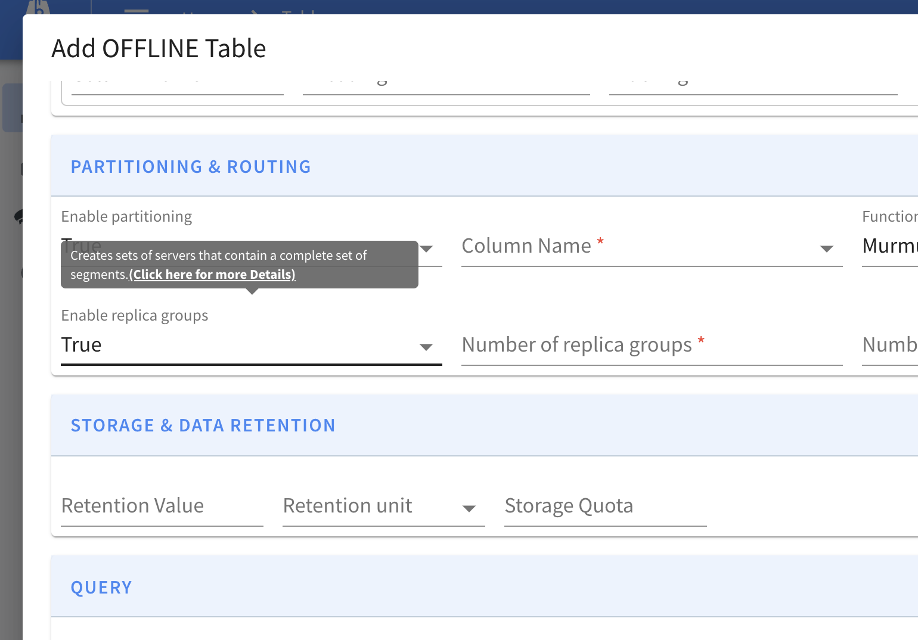918x640 pixels.
Task: Follow the 'Click here for more Details' link
Action: pyautogui.click(x=212, y=275)
